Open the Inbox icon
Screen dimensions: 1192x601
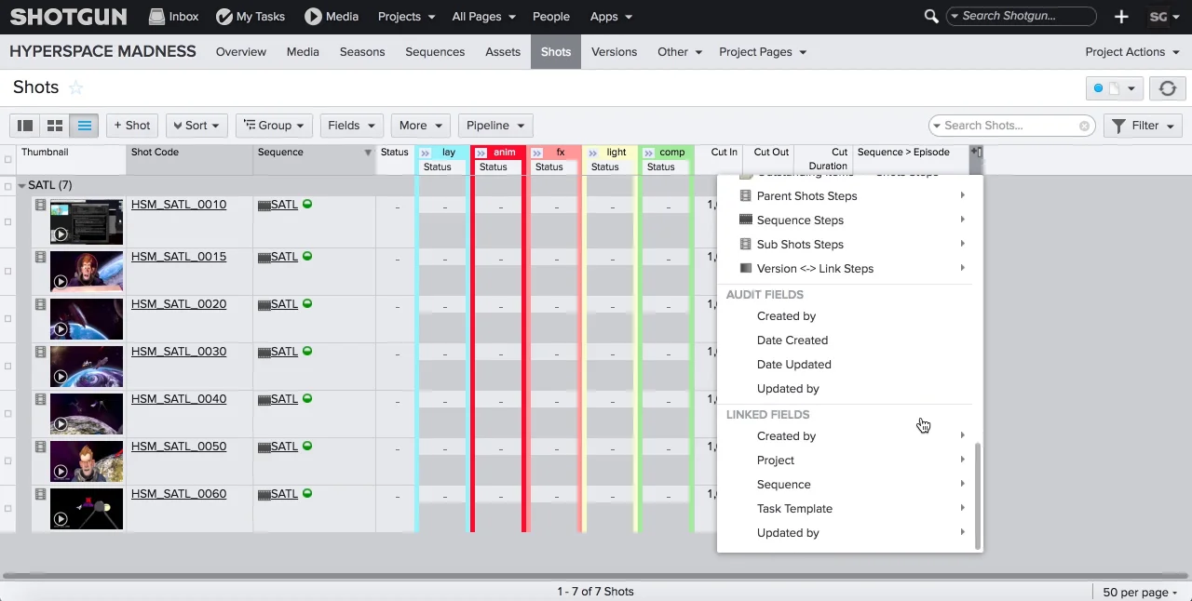click(156, 17)
